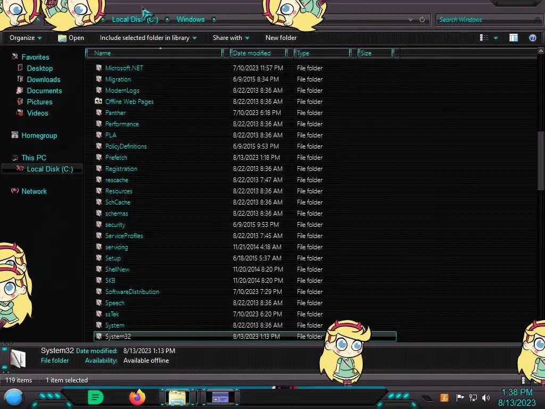
Task: Select the Prefetch folder icon
Action: click(99, 157)
